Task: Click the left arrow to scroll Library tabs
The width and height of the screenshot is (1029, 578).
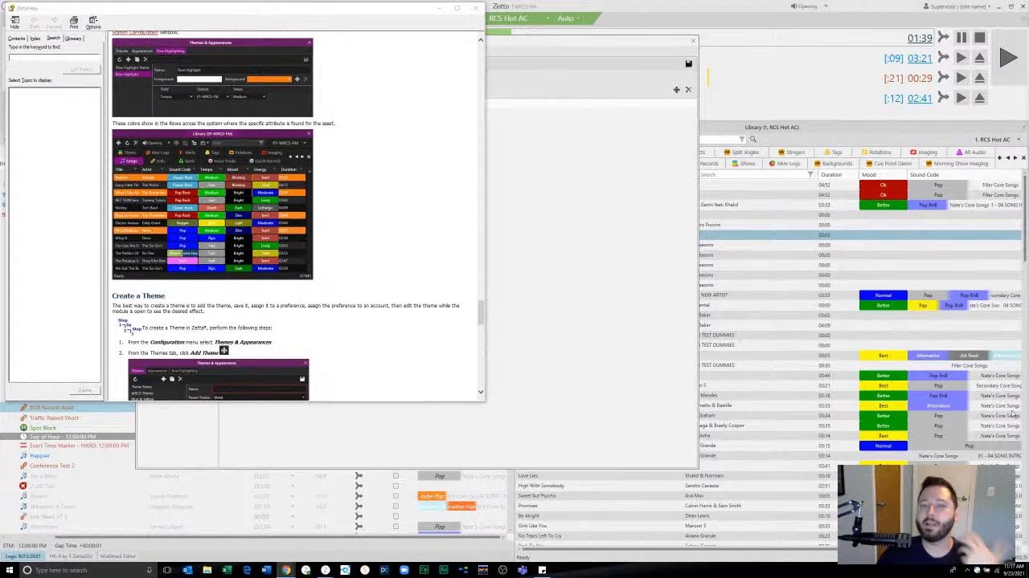Action: 1007,157
